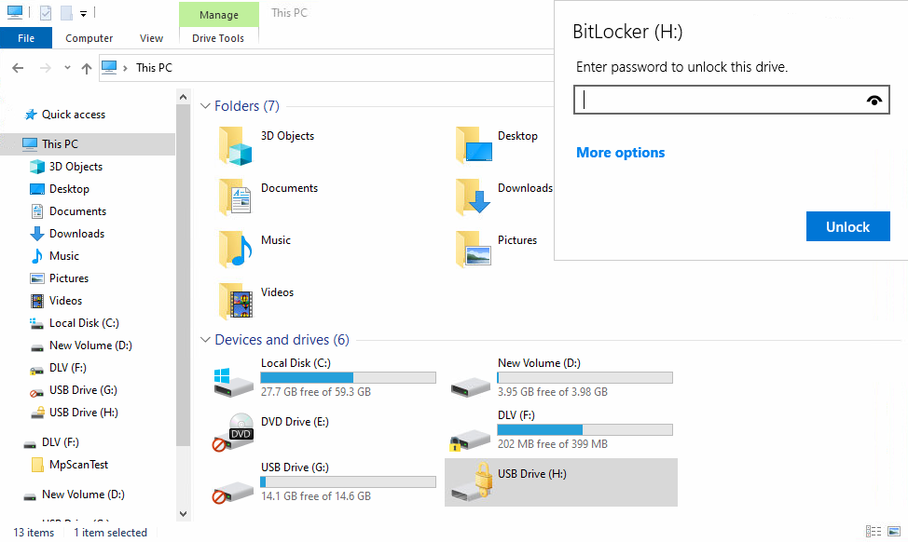Click Local Disk (C:) usage bar
Viewport: 908px width, 542px height.
coord(348,378)
